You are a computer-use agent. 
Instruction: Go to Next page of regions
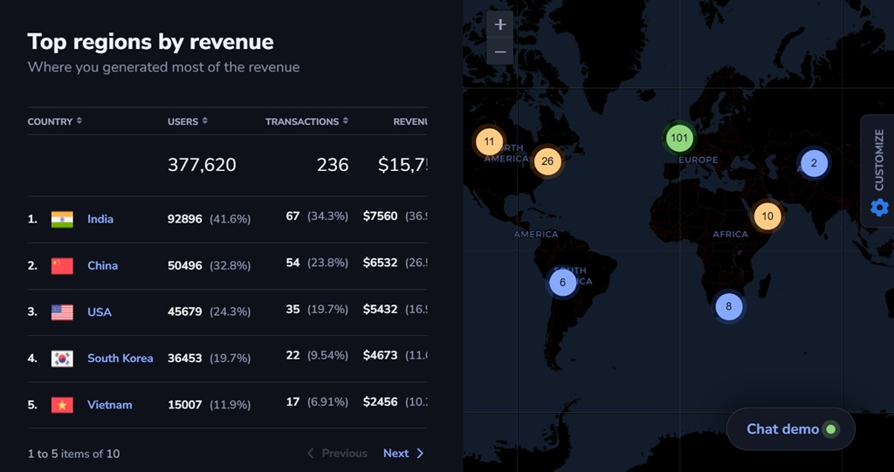[x=402, y=454]
